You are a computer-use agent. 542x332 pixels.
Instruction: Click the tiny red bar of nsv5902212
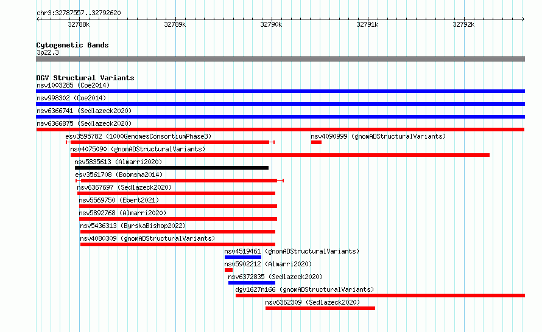pyautogui.click(x=228, y=270)
